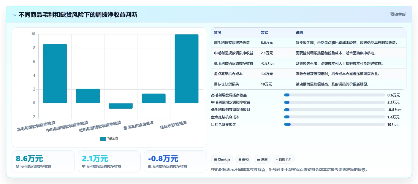Click the 目标仓缺货损失 bar in chart
Viewport: 418px width, 184px height.
[x=186, y=69]
